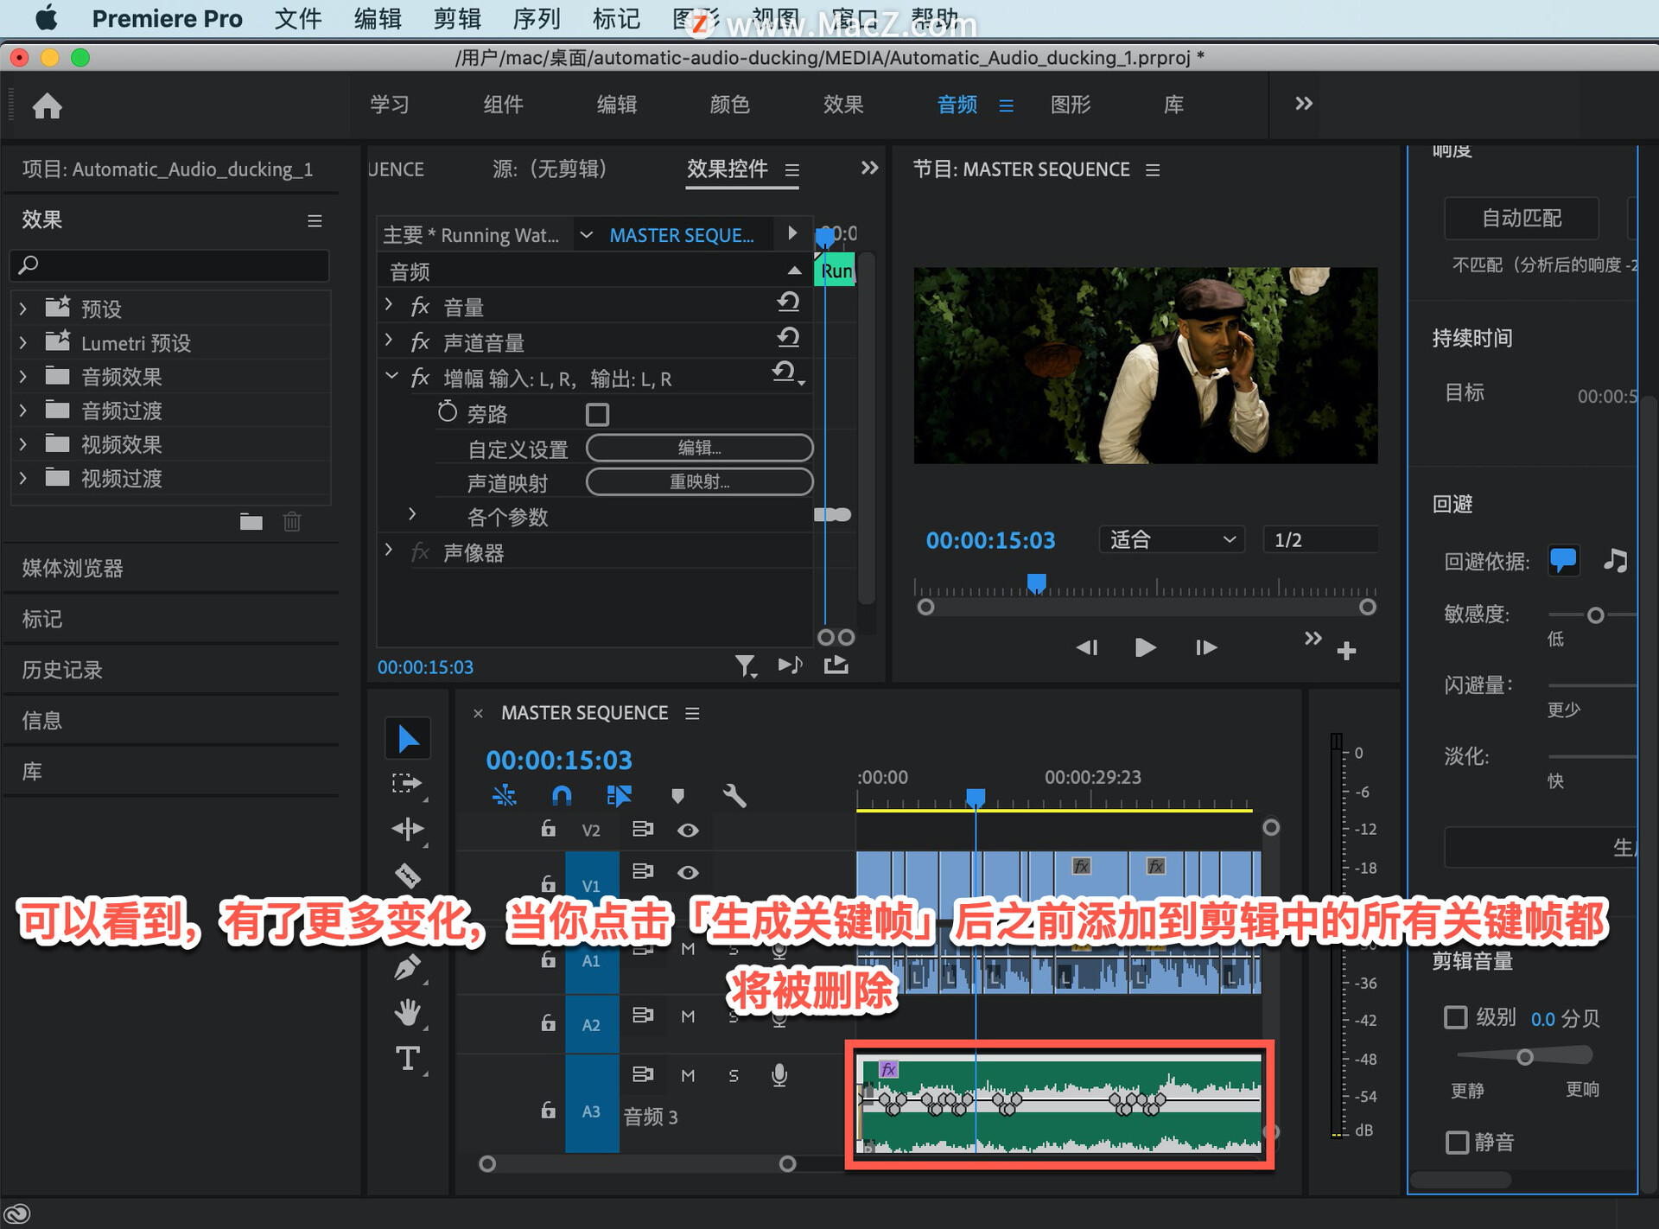Toggle the Bypass checkbox
Screen dimensions: 1659x1229
click(597, 414)
